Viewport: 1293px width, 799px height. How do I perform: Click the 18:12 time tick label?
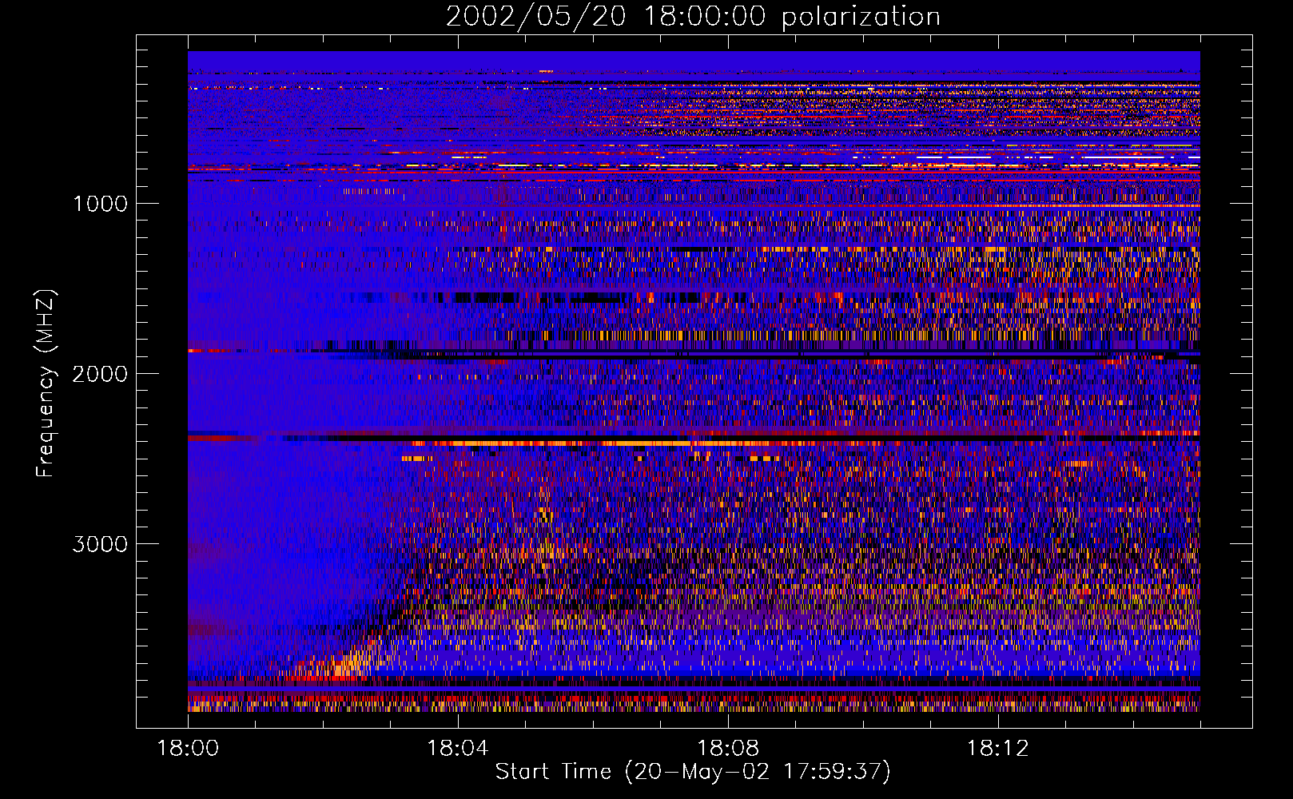(997, 749)
